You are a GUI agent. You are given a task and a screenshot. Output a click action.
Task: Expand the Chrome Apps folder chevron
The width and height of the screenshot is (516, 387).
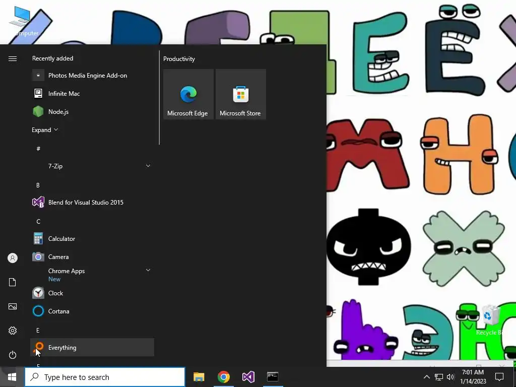click(x=148, y=270)
